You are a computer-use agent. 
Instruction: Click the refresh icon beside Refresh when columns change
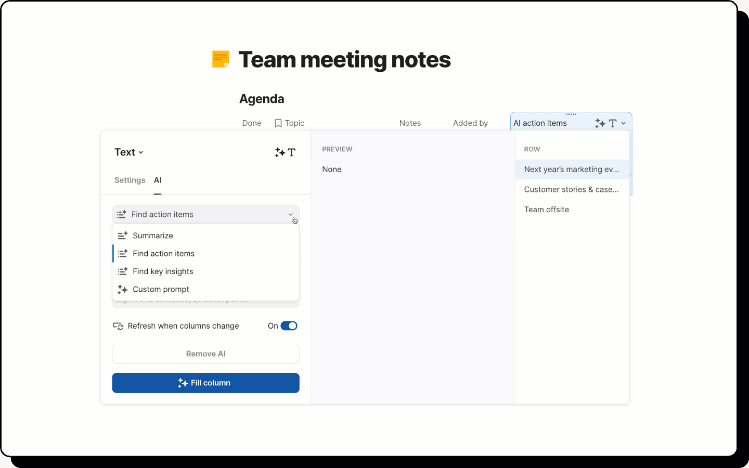tap(118, 326)
